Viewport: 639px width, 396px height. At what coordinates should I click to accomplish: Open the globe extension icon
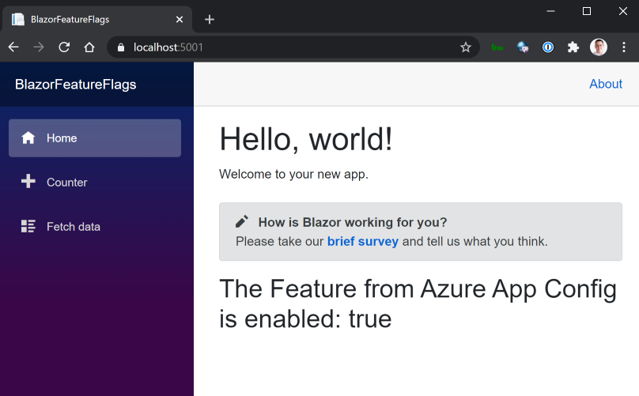tap(523, 47)
